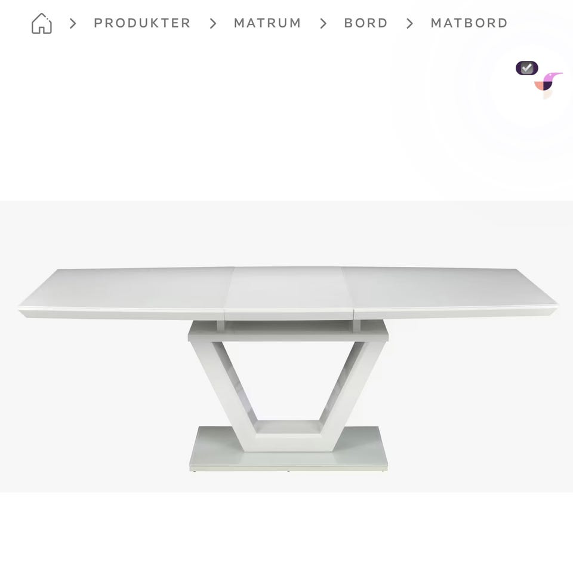Click the table's rectangular base plate
Screen dimensions: 573x578
[x=288, y=449]
